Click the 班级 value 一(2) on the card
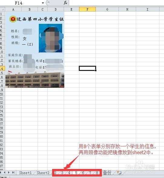 pos(28,44)
